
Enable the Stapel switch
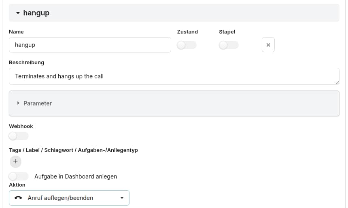(x=229, y=45)
